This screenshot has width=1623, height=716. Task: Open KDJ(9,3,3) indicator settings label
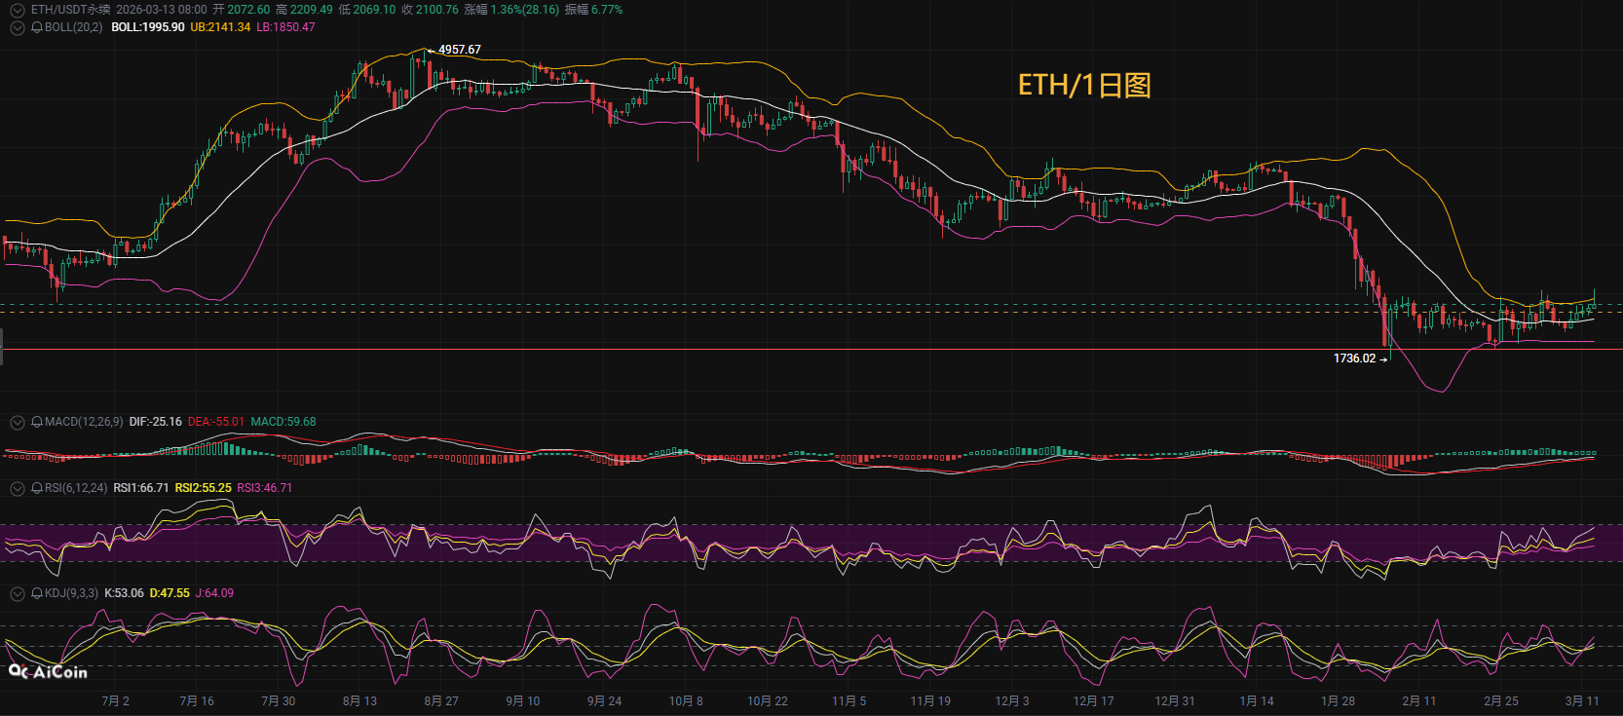71,594
